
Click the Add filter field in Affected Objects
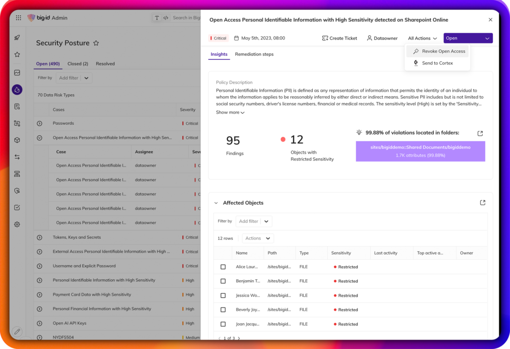pos(249,221)
